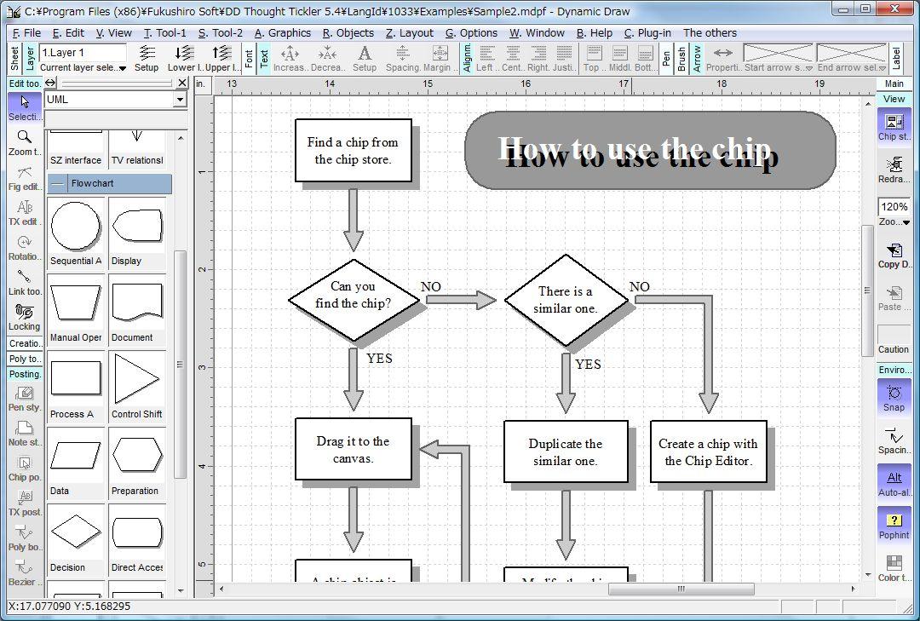The image size is (920, 621).
Task: Toggle Auto-align option
Action: pyautogui.click(x=894, y=483)
